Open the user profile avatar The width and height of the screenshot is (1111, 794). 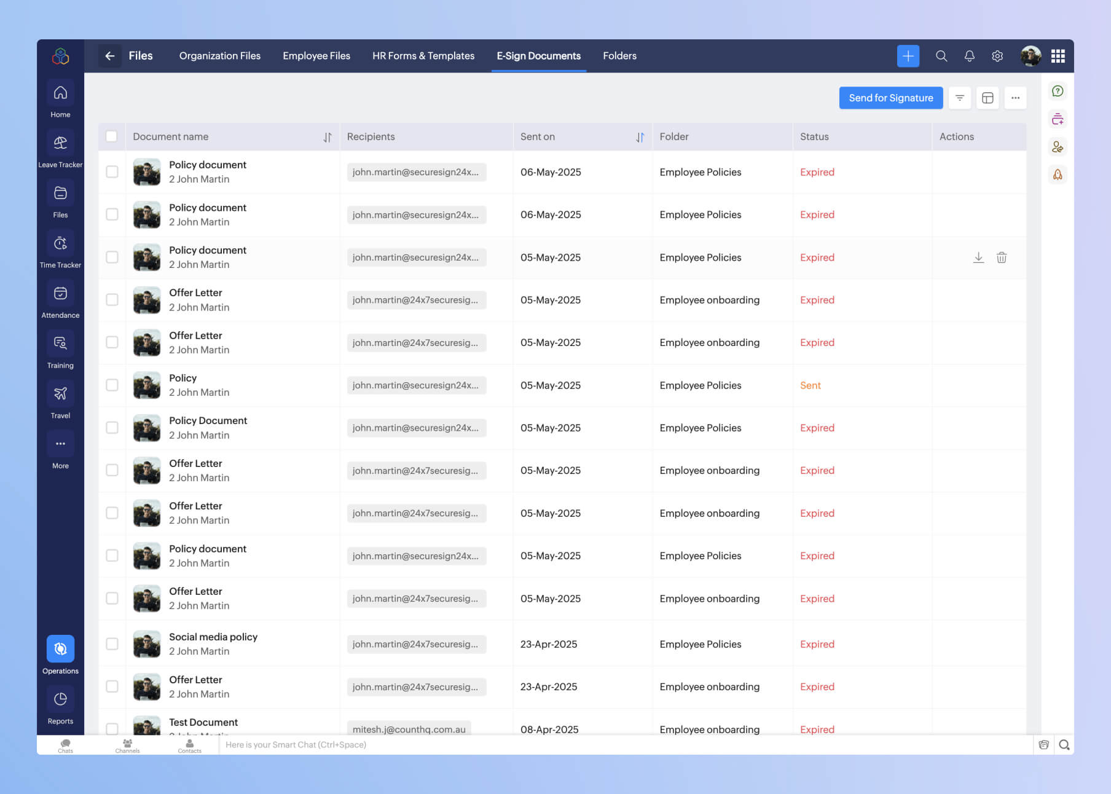pyautogui.click(x=1031, y=56)
